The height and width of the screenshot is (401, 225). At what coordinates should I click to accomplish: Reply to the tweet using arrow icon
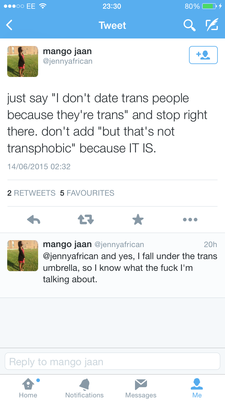pos(34,220)
